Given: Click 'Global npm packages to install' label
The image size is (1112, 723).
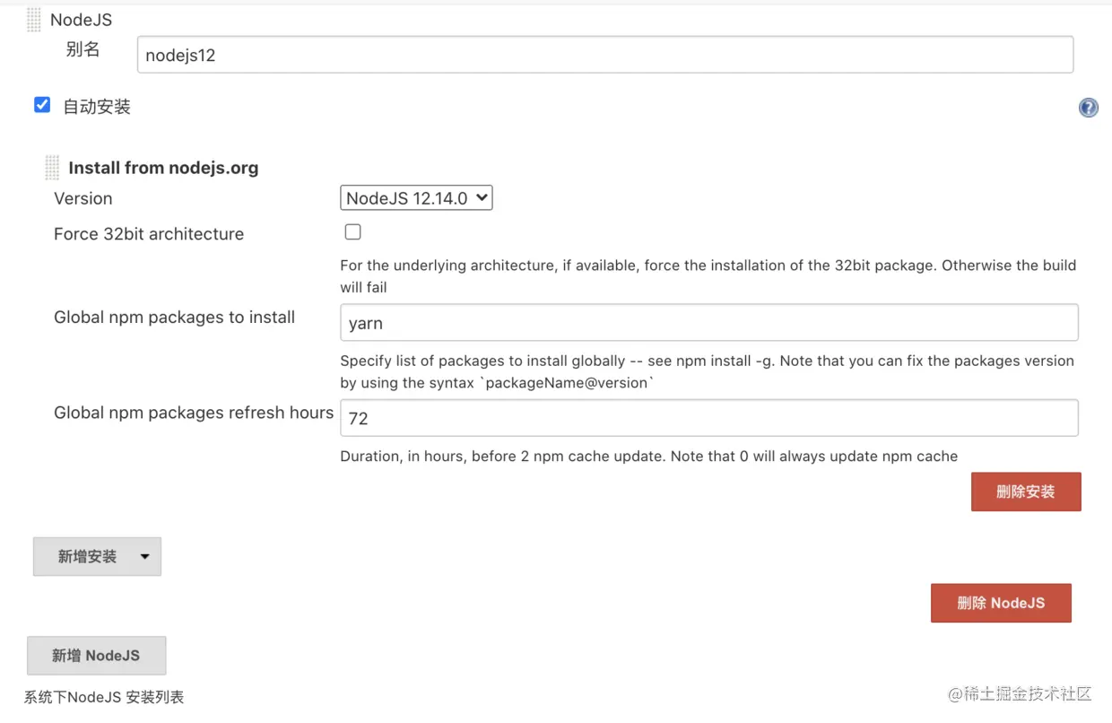Looking at the screenshot, I should click(x=175, y=318).
